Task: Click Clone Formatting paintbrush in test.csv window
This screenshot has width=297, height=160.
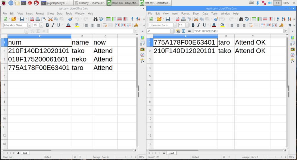Action: click(70, 19)
